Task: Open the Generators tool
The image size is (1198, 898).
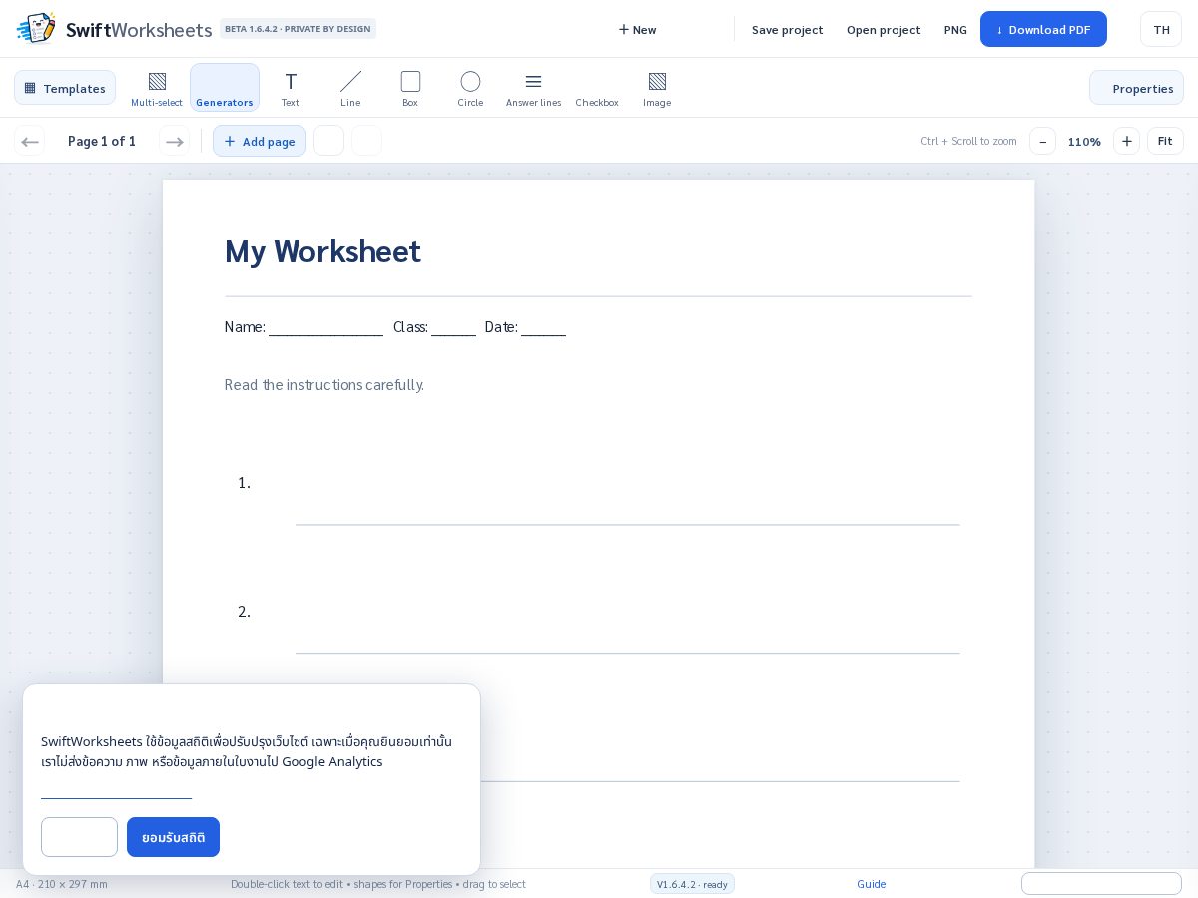Action: [x=225, y=88]
